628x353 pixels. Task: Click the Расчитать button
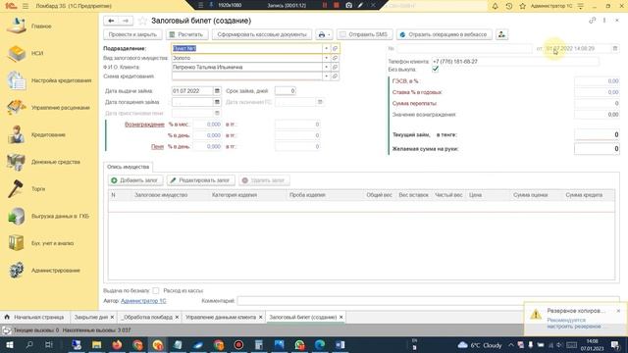coord(187,35)
